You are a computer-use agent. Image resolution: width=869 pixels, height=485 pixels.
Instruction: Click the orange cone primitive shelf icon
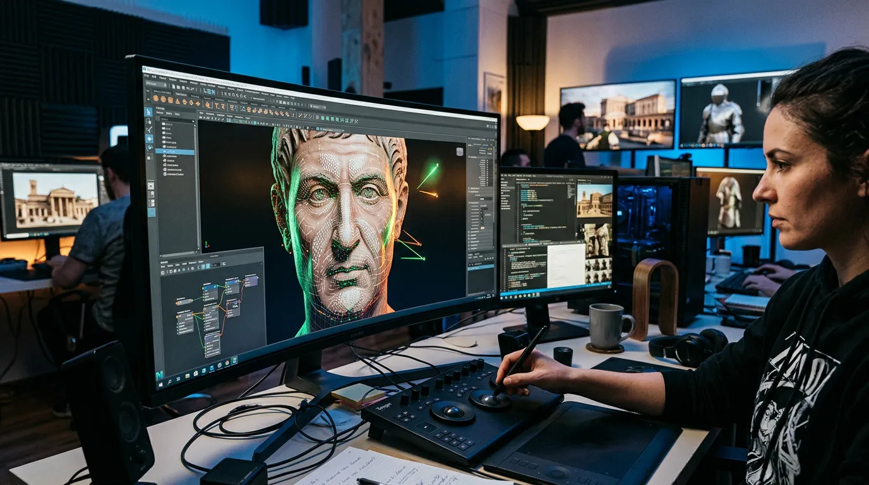tap(177, 101)
